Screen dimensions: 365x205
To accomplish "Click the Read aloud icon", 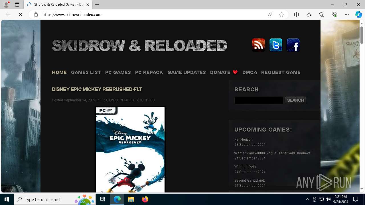I will pyautogui.click(x=270, y=15).
